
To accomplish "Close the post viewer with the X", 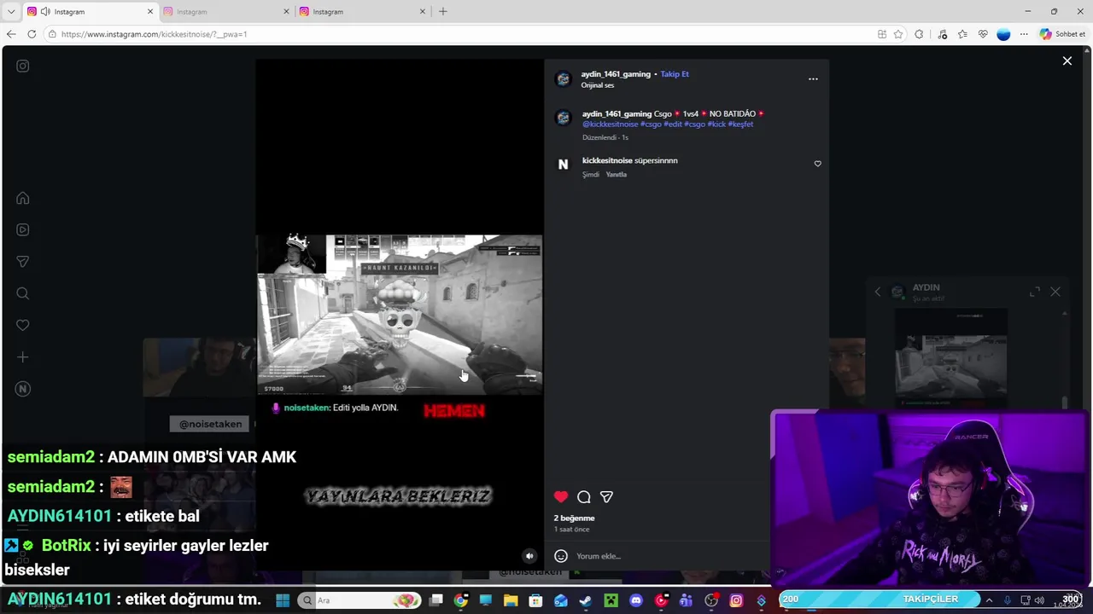I will coord(1067,61).
